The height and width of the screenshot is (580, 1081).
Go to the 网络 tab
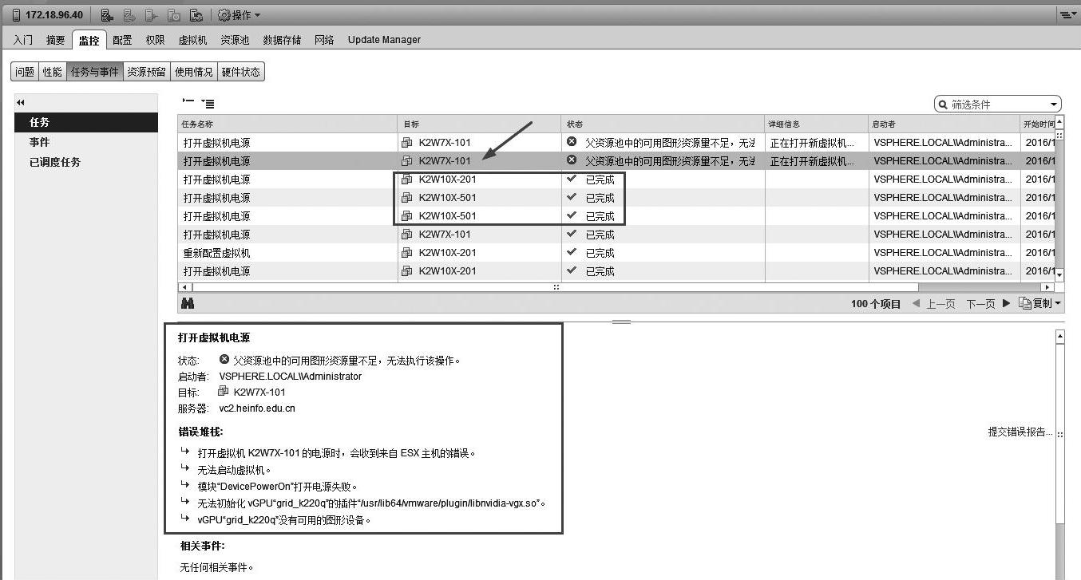[324, 40]
